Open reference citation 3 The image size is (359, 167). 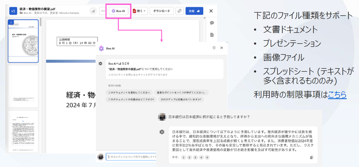(195, 158)
